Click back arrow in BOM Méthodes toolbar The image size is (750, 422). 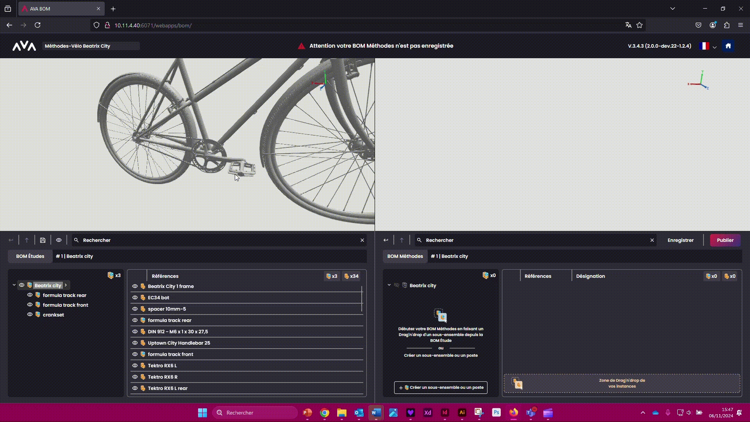point(386,240)
